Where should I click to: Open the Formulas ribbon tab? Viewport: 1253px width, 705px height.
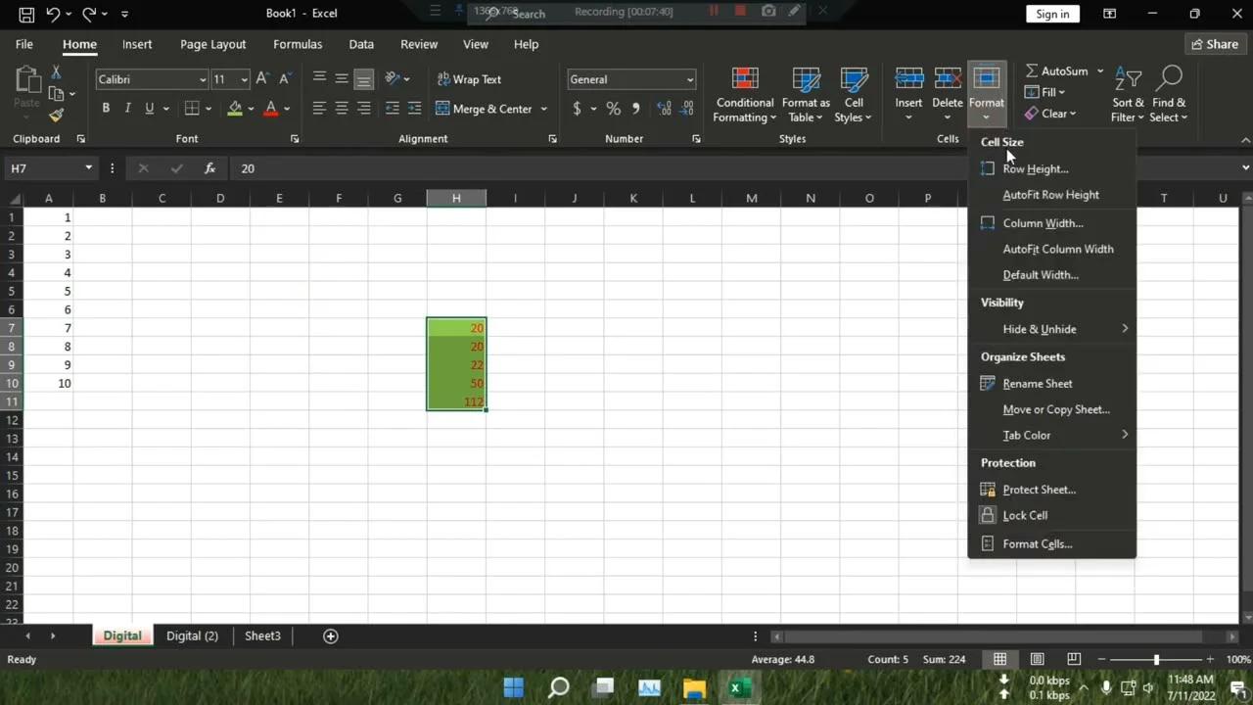point(298,44)
